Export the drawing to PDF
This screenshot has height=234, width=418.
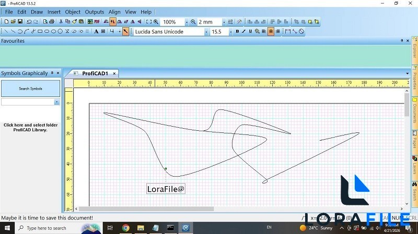tap(97, 21)
